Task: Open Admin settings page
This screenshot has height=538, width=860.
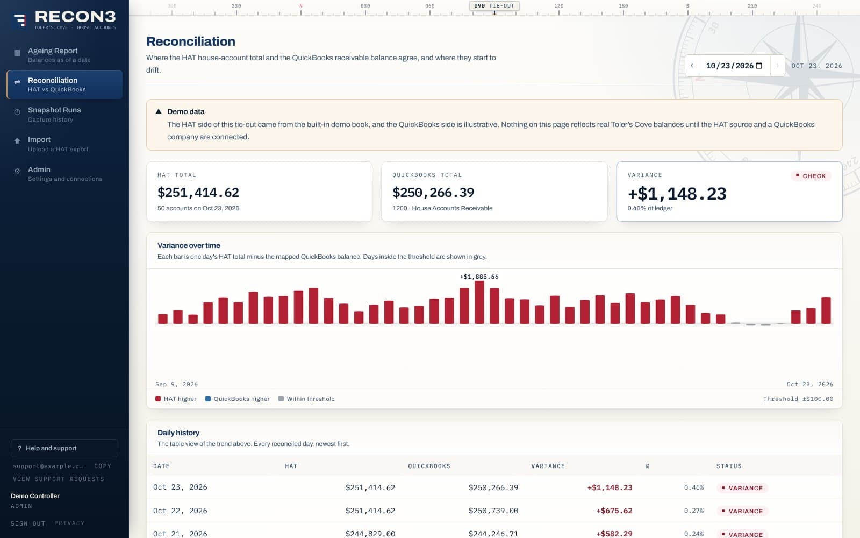Action: 64,174
